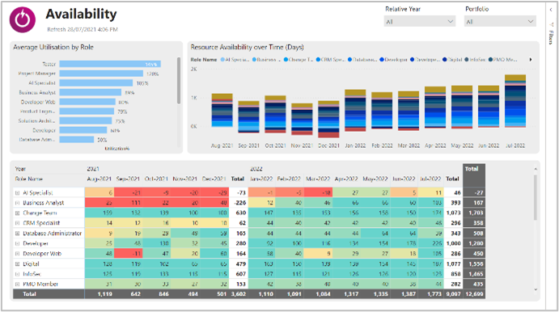The height and width of the screenshot is (312, 559).
Task: Expand the Filters pane chevron
Action: pyautogui.click(x=551, y=10)
